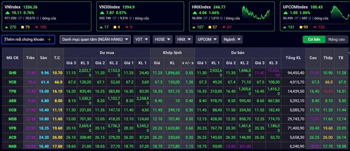Click VCB ceiling price 70.6
Viewport: 350px width, 151px height.
(32, 82)
